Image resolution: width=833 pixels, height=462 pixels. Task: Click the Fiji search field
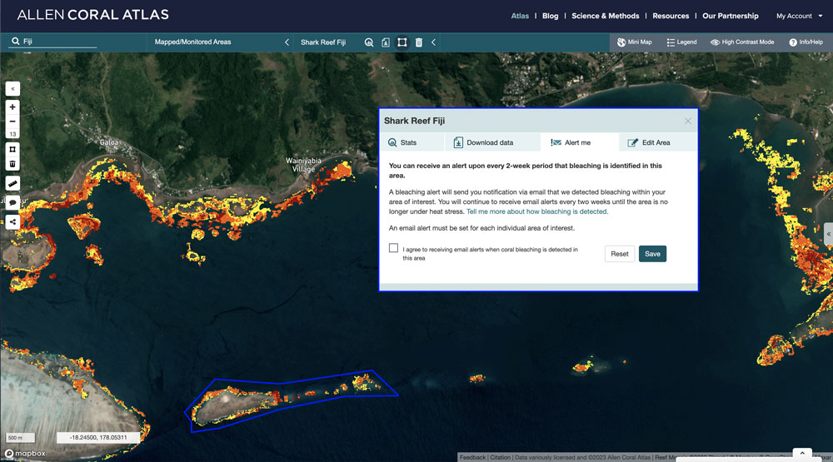[x=58, y=41]
